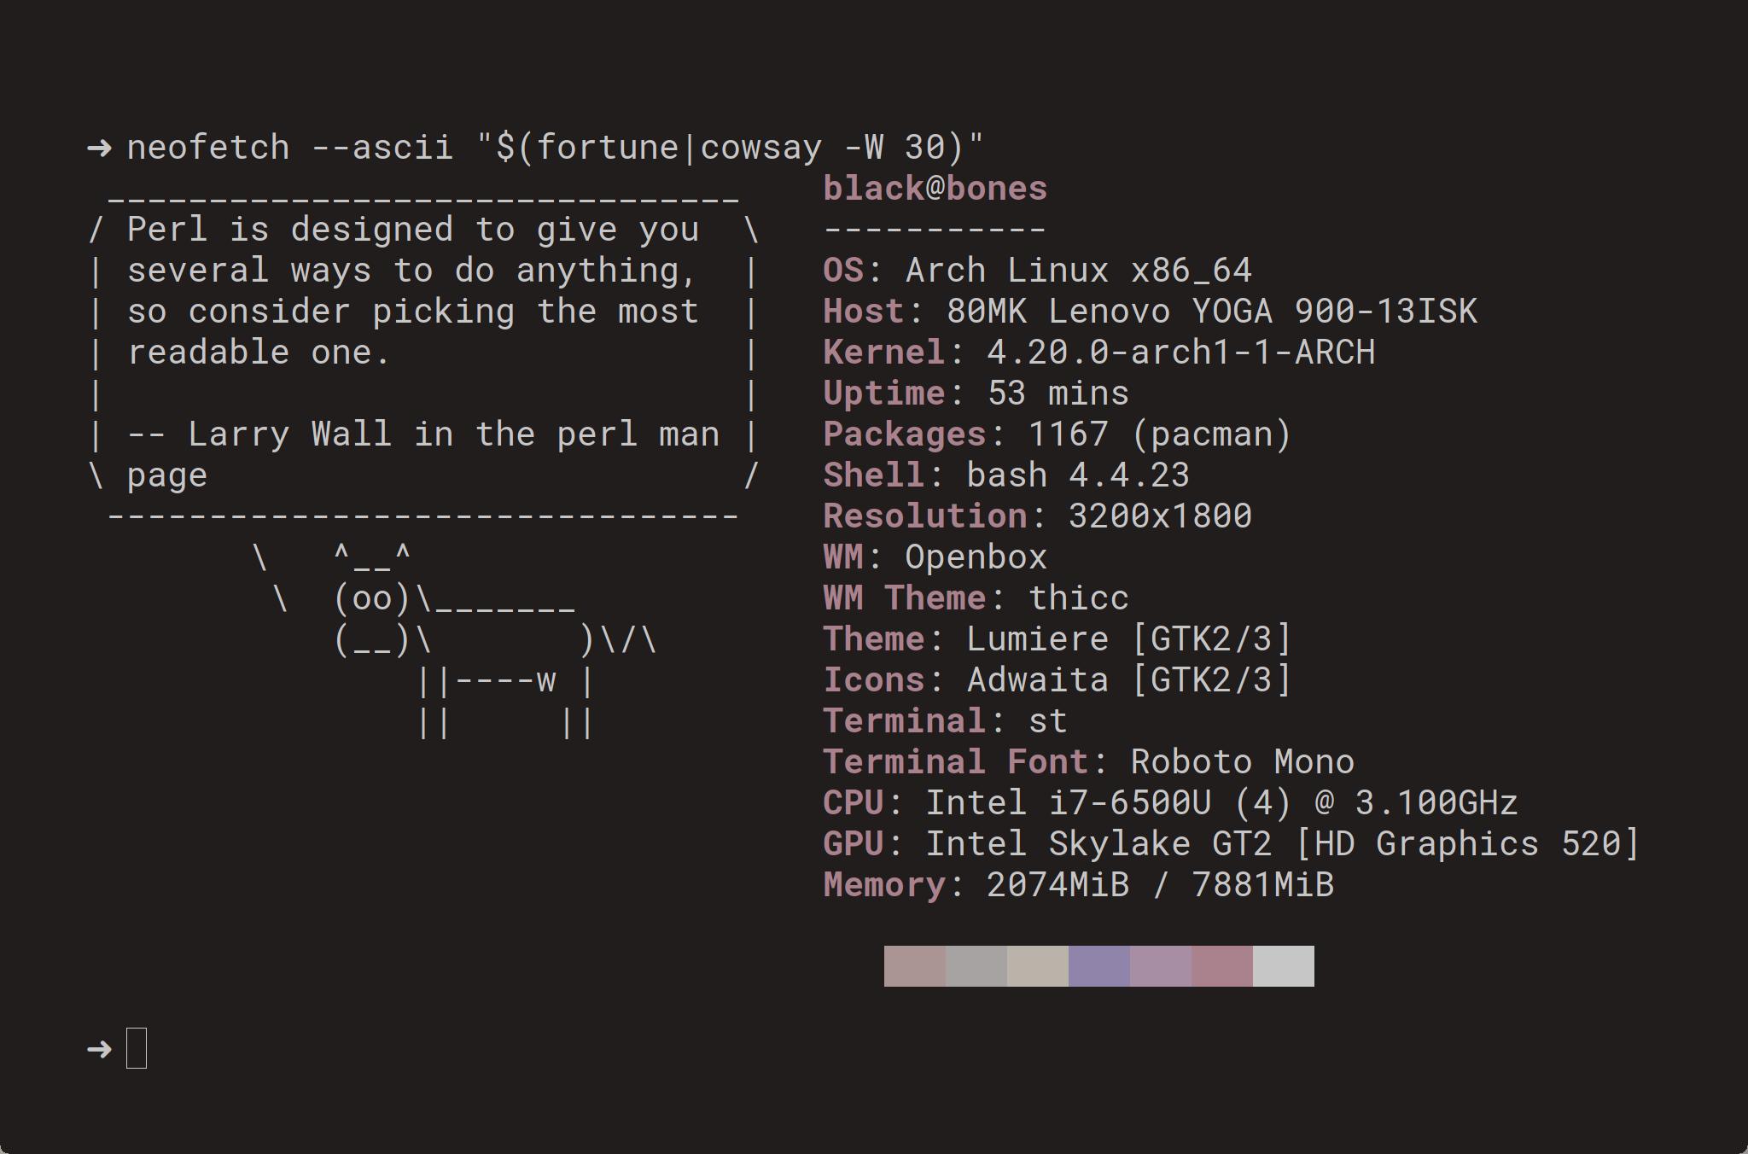Click the pinkish red color block
The width and height of the screenshot is (1748, 1154).
point(1222,966)
